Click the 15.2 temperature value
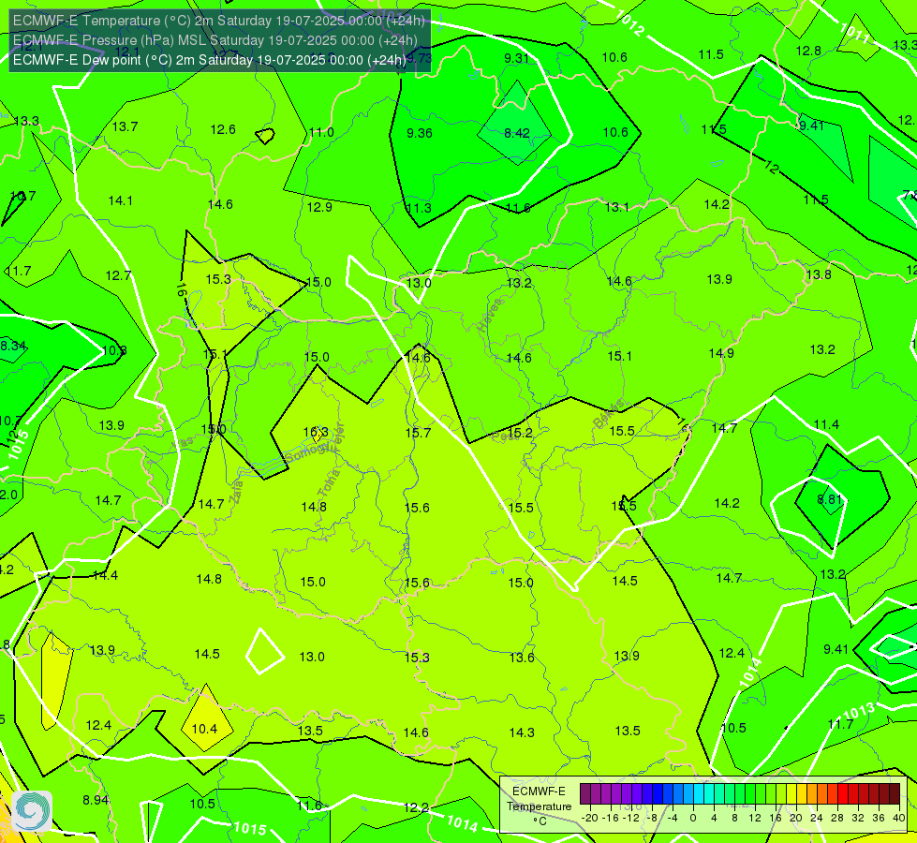Screen dimensions: 917x843 pos(520,433)
